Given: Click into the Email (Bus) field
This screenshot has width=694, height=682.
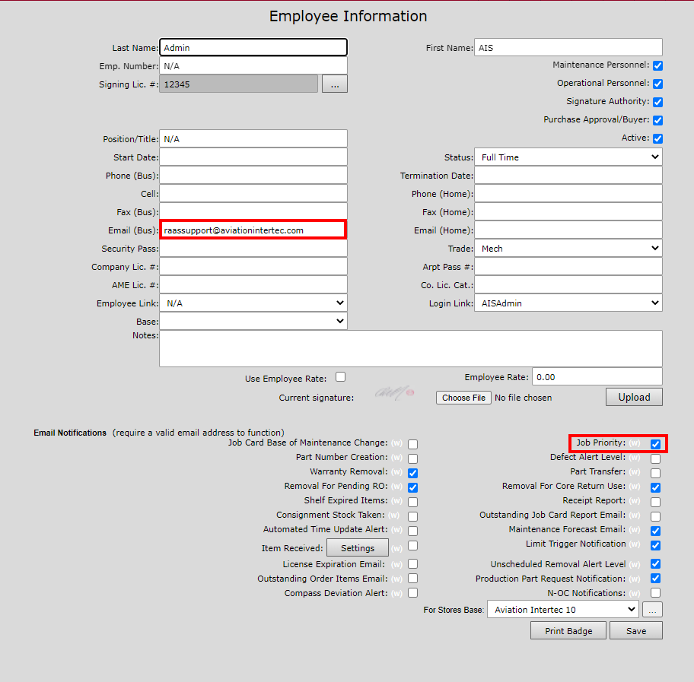Looking at the screenshot, I should [x=253, y=230].
